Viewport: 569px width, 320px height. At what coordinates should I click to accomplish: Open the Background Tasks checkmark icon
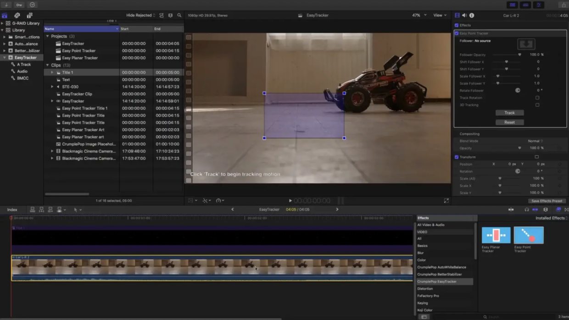33,5
